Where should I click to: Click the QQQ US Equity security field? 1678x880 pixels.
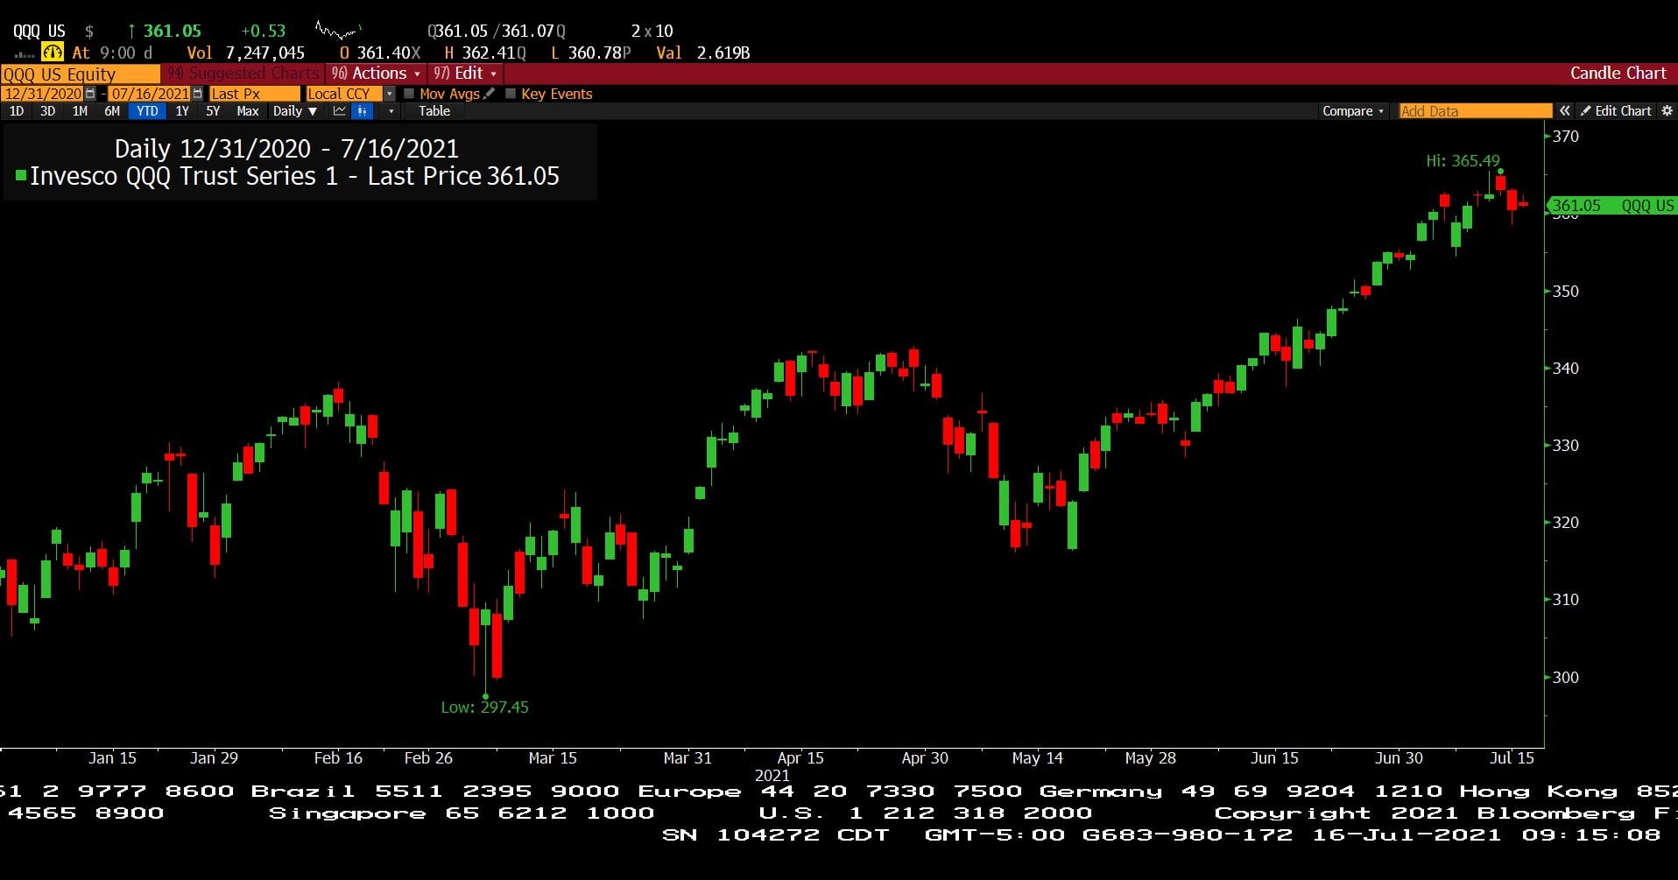[x=81, y=74]
